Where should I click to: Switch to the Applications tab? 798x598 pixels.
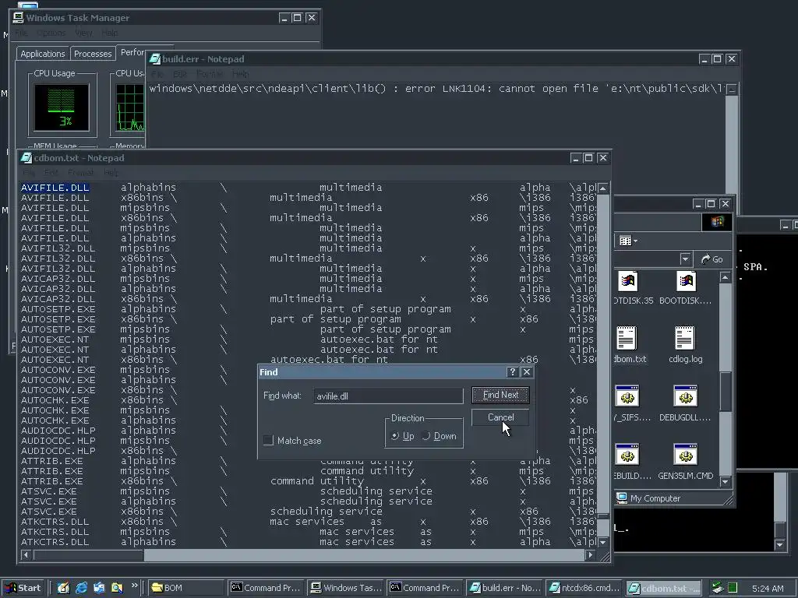coord(43,54)
